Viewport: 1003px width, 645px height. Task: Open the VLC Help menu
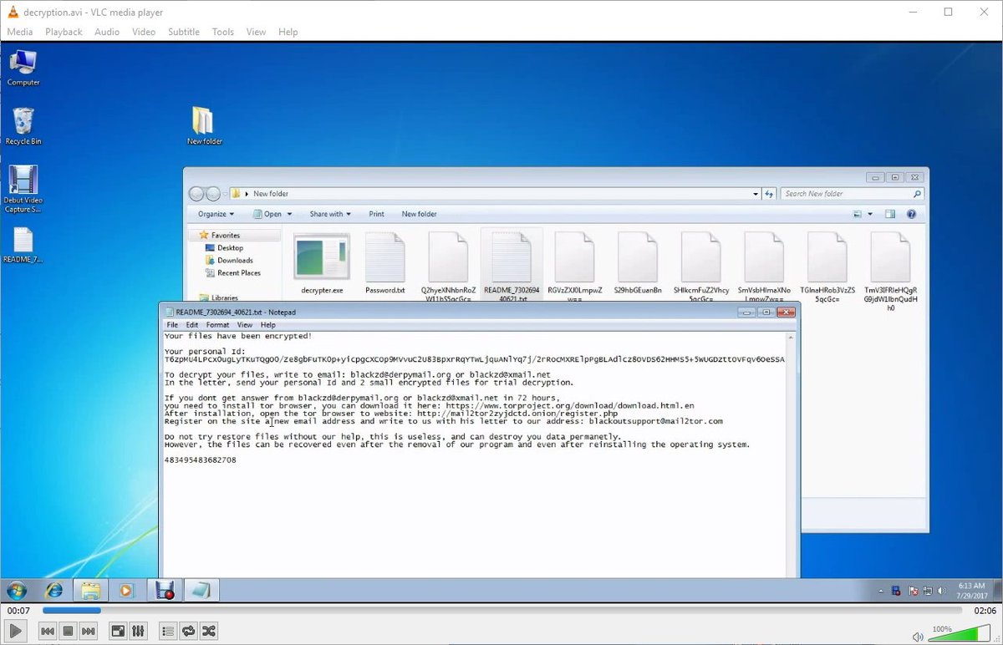click(288, 32)
